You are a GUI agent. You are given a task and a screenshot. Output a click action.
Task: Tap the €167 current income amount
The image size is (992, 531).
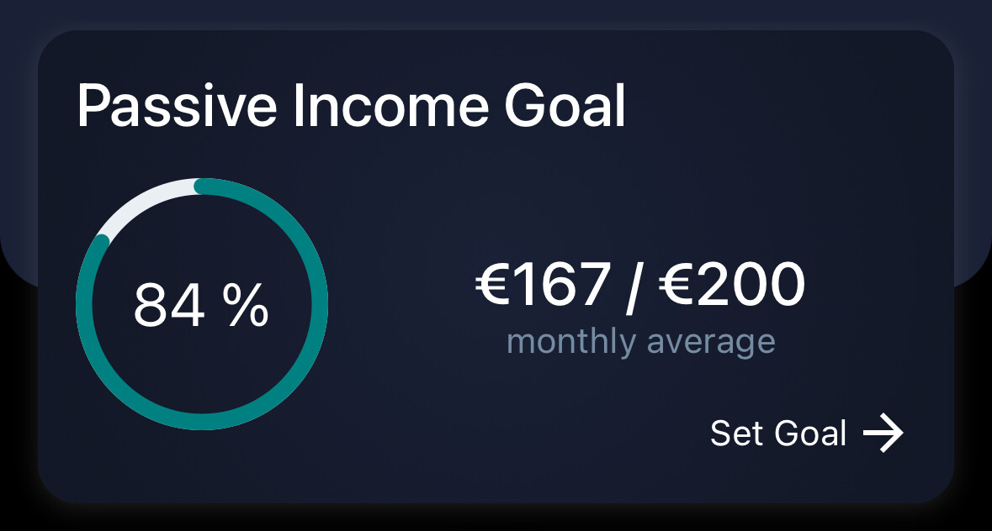pyautogui.click(x=541, y=284)
